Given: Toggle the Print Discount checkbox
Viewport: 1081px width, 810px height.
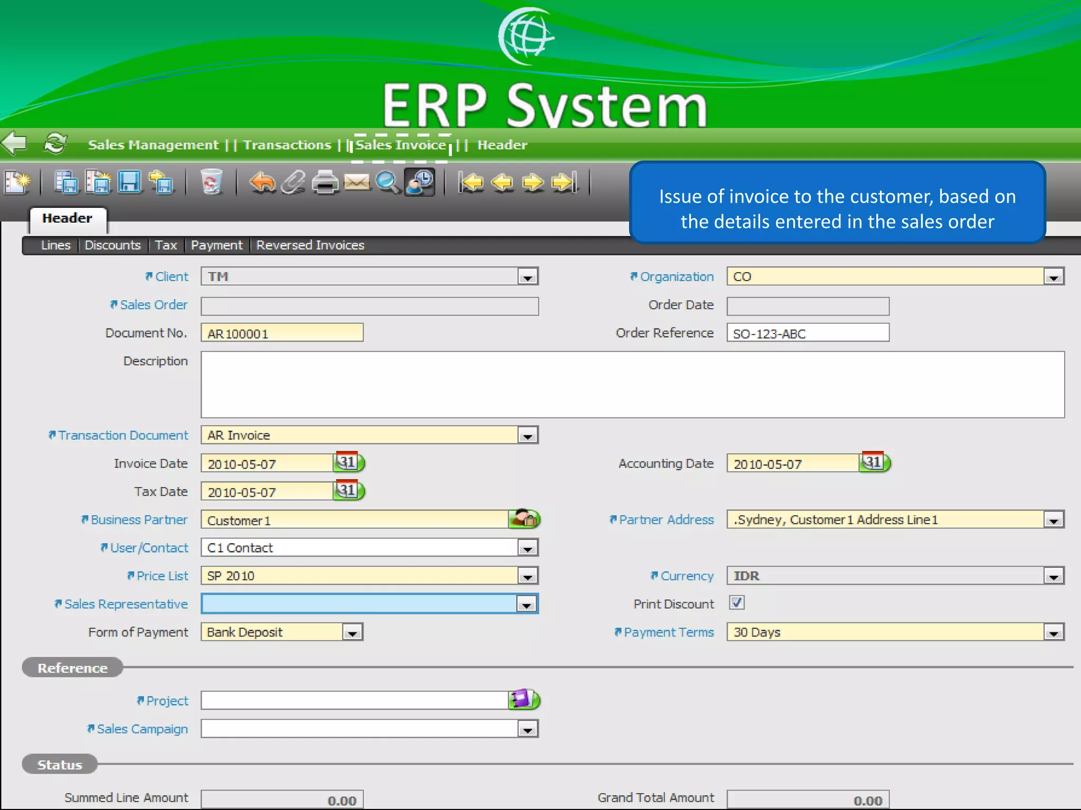Looking at the screenshot, I should point(737,602).
